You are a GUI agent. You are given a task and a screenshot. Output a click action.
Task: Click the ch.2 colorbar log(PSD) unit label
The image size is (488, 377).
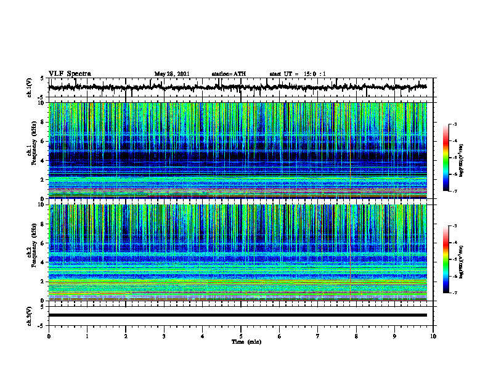tap(462, 262)
